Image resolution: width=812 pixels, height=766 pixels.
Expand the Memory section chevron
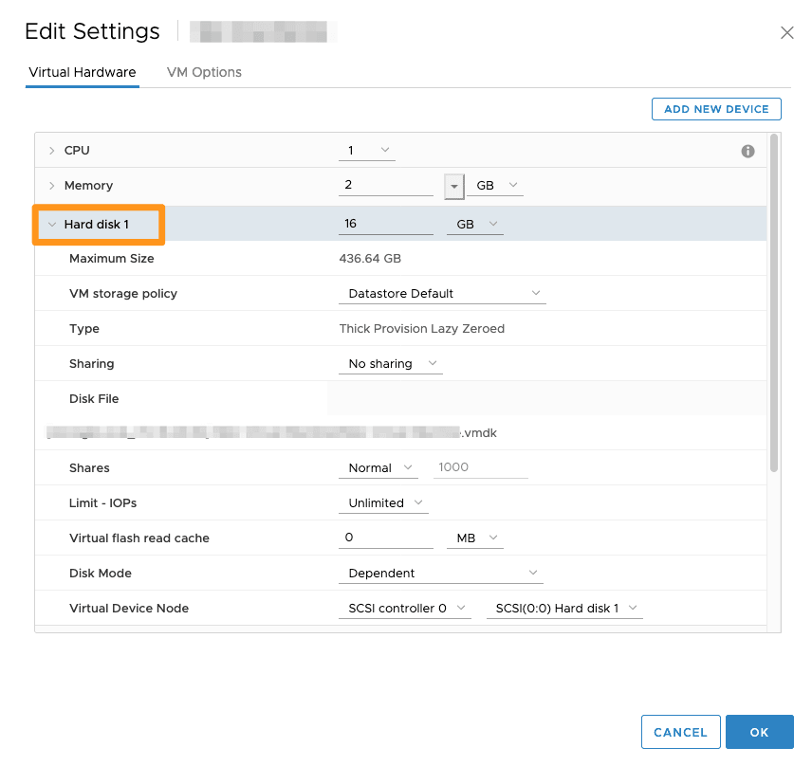[x=51, y=186]
